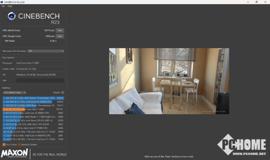Screen dimensions: 270x160
Task: Start the CPU Single Core test
Action: 60,36
